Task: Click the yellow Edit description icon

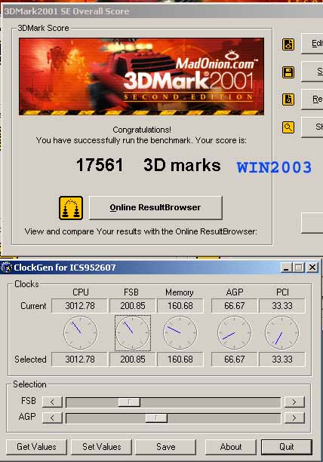Action: coord(288,44)
